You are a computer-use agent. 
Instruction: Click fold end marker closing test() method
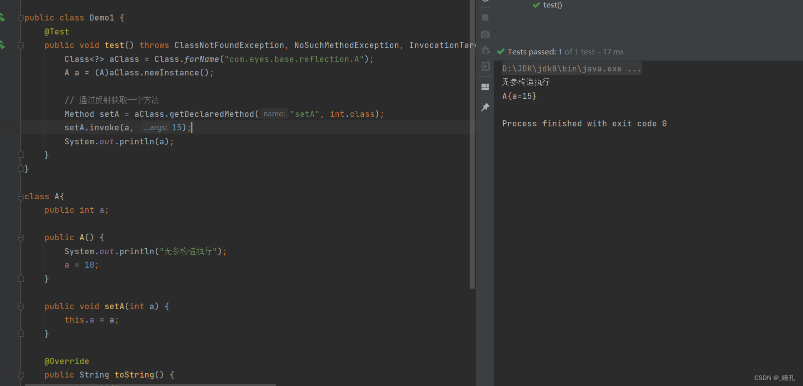tap(20, 155)
